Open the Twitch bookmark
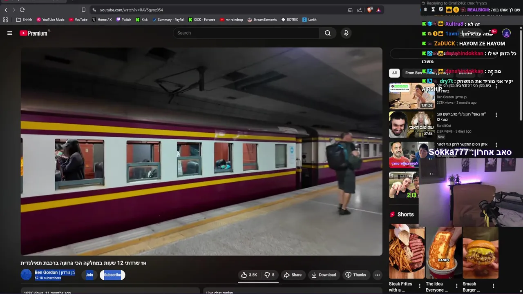This screenshot has height=294, width=523. click(124, 20)
